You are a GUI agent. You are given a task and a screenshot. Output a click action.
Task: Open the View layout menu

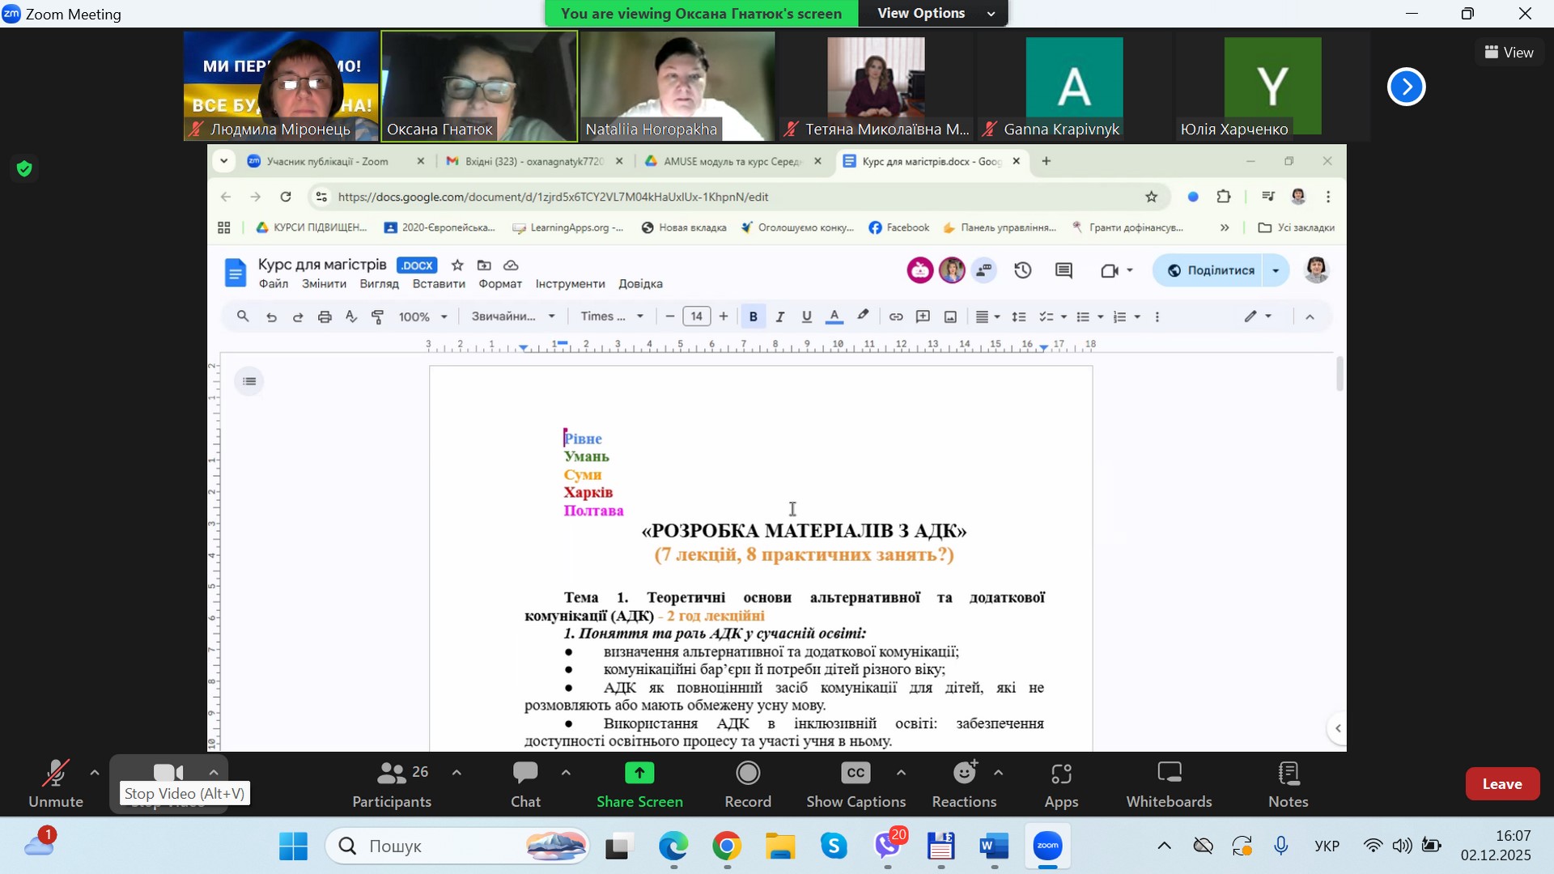tap(1509, 53)
